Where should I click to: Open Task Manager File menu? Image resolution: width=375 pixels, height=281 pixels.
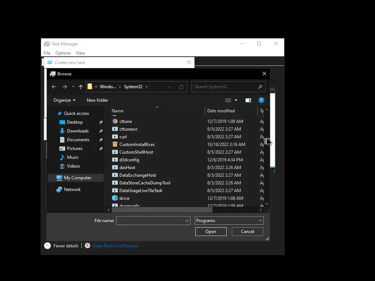tap(47, 53)
